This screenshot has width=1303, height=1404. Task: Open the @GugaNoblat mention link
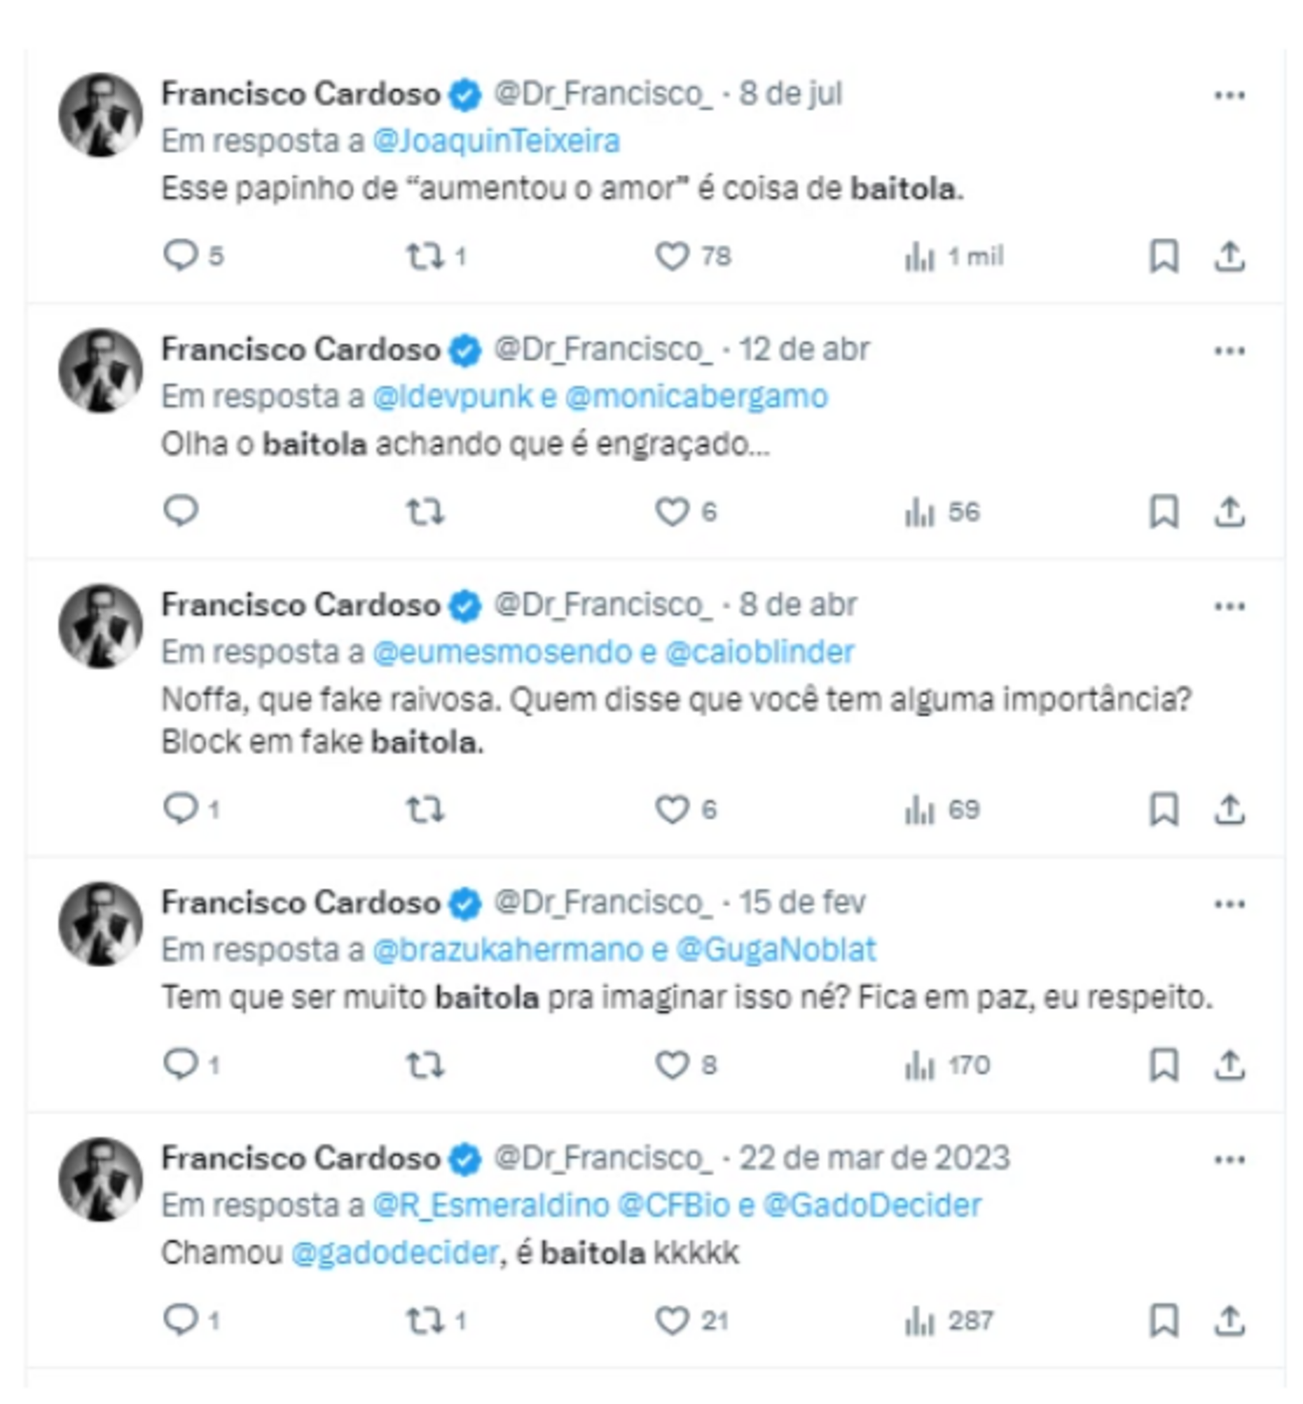pyautogui.click(x=776, y=950)
